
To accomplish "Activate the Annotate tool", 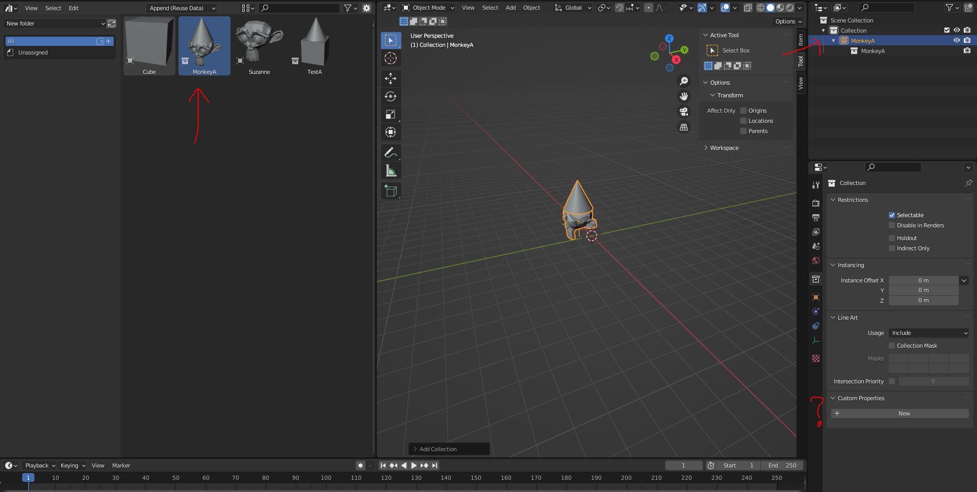I will [391, 152].
